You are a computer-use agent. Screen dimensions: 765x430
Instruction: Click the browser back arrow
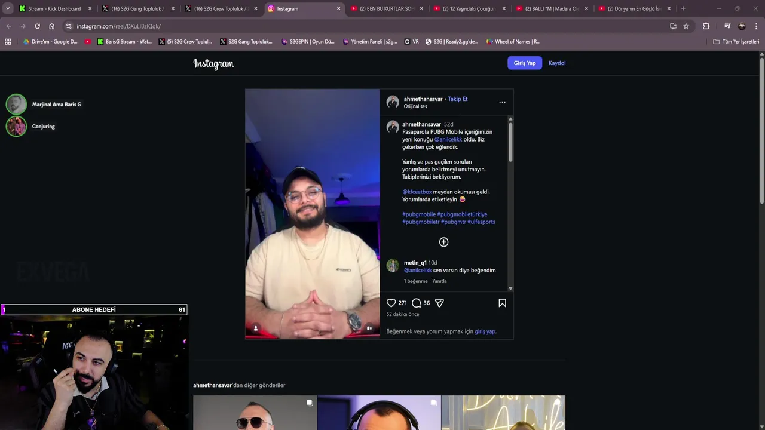pyautogui.click(x=8, y=26)
